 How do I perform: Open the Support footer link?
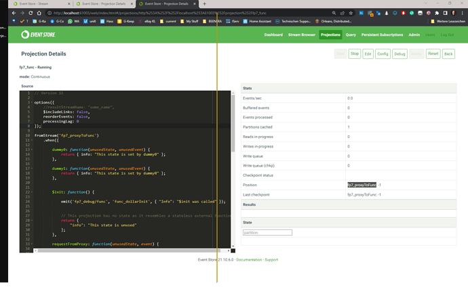pyautogui.click(x=271, y=260)
